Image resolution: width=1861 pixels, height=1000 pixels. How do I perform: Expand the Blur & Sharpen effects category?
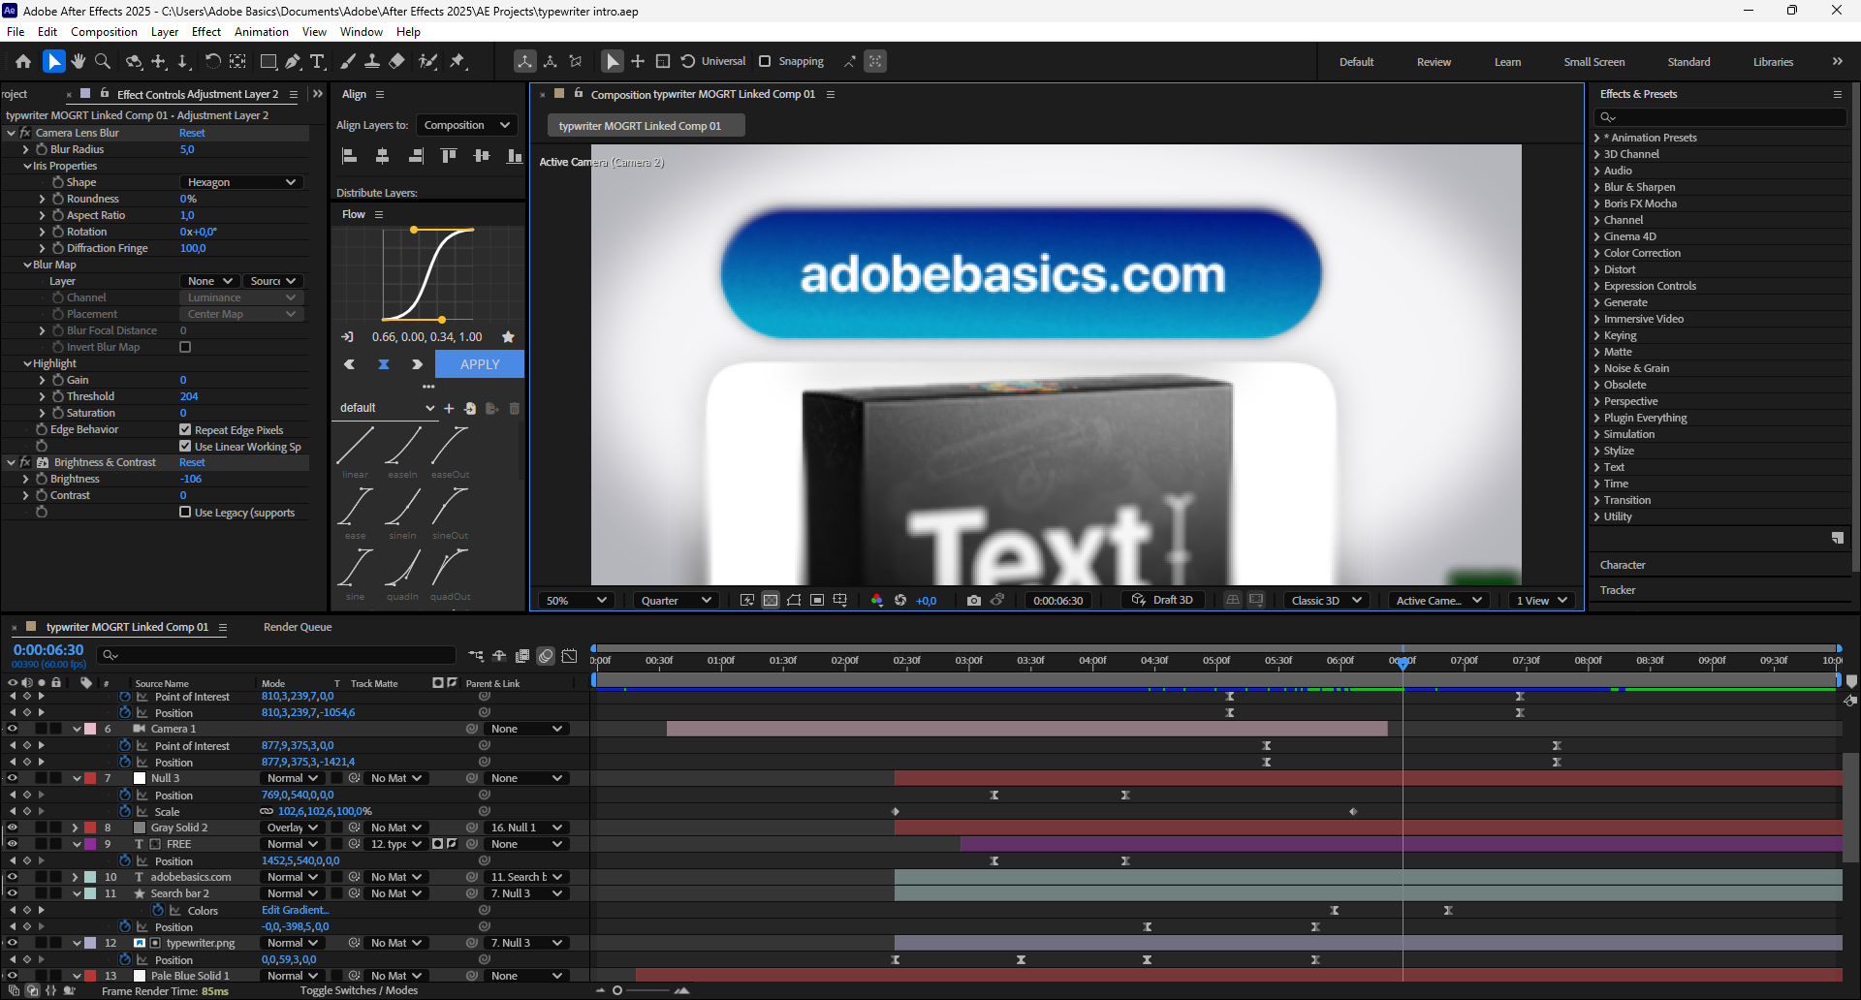click(x=1639, y=187)
